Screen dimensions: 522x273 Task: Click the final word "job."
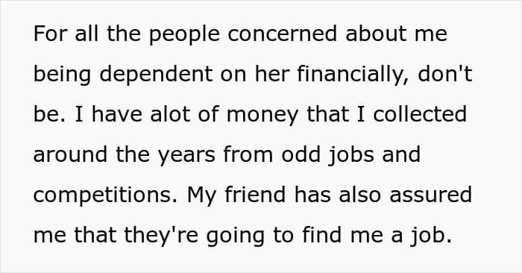point(431,236)
